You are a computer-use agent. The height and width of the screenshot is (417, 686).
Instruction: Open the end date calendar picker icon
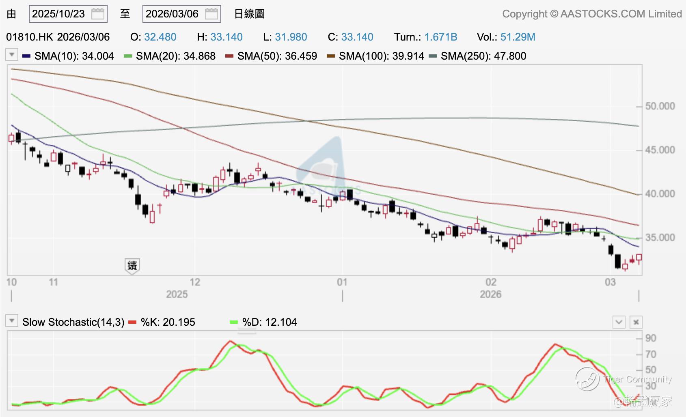(x=211, y=14)
